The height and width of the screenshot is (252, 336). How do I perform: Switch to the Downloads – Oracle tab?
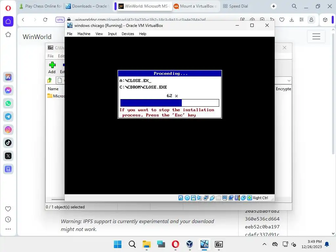click(x=87, y=6)
